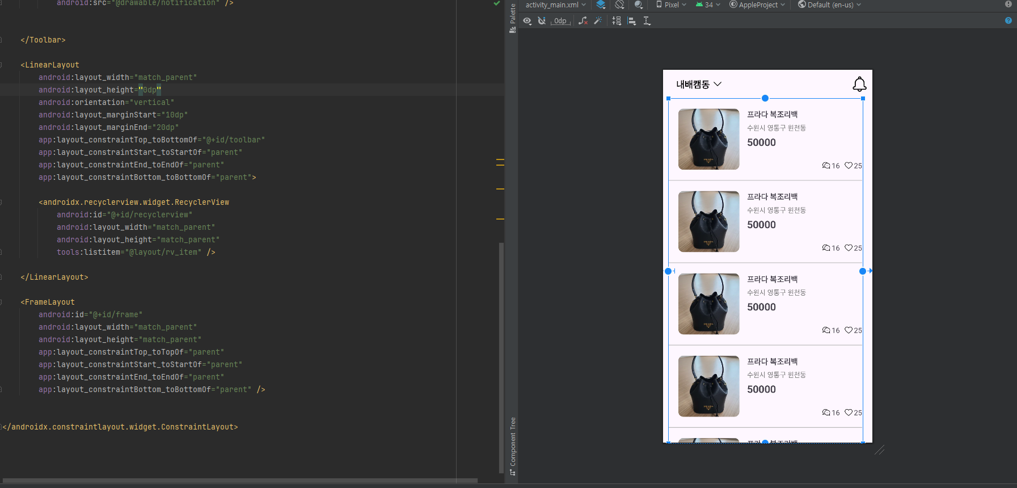
Task: Click the constraintTop_toBottomOf toolbar line
Action: point(152,140)
